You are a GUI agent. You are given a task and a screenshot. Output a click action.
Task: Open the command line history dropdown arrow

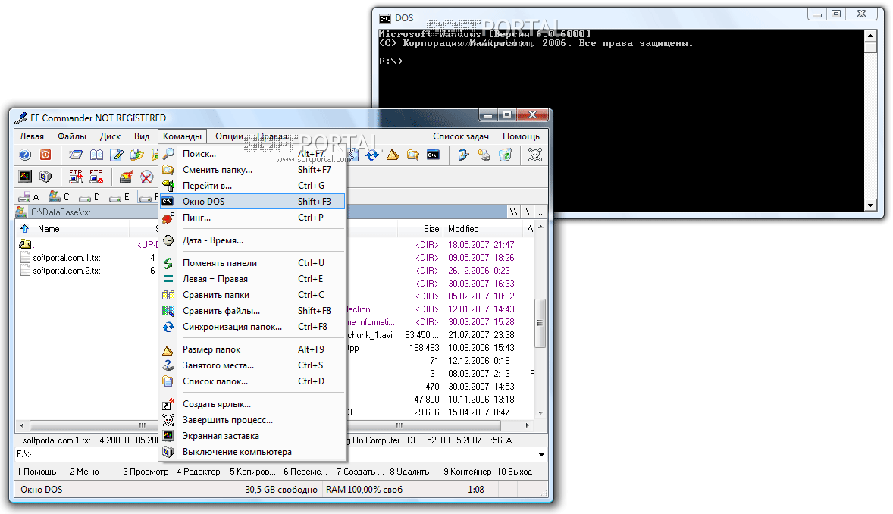(x=541, y=455)
